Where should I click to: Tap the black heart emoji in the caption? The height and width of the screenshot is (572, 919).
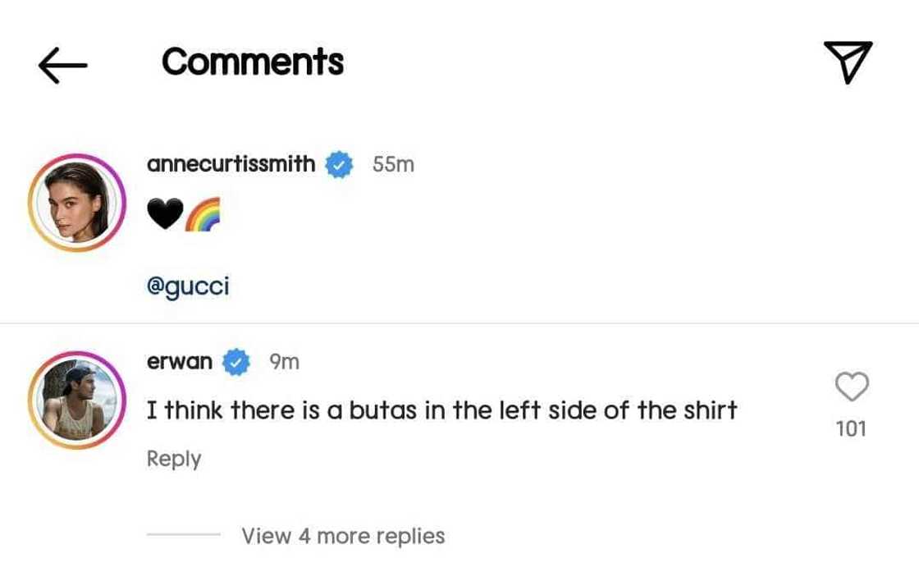pyautogui.click(x=164, y=216)
